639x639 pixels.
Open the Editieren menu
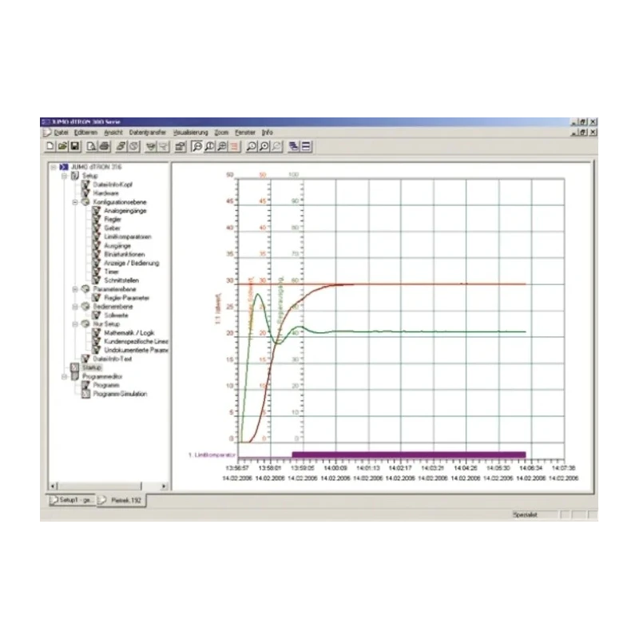(85, 133)
